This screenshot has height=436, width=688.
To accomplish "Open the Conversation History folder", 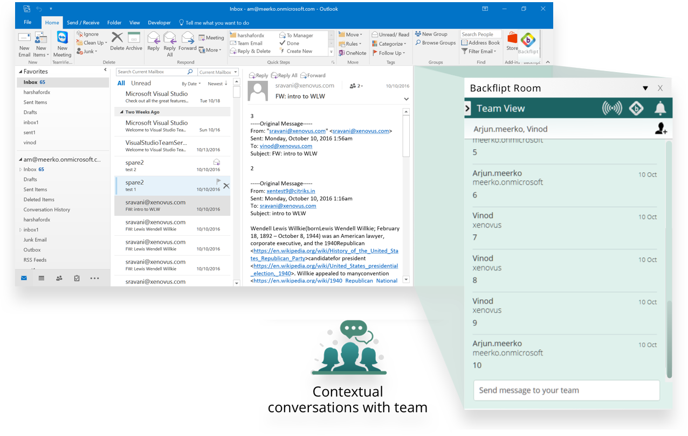I will (x=47, y=210).
